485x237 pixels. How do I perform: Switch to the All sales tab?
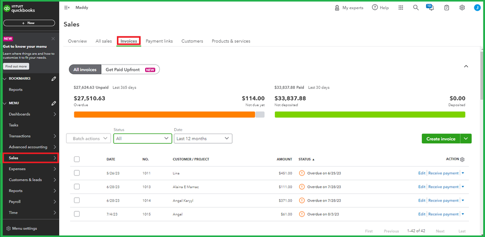point(103,41)
